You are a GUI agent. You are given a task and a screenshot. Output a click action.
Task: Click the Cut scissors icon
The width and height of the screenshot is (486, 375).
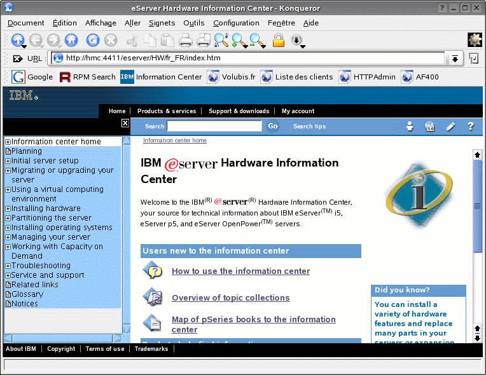[132, 40]
